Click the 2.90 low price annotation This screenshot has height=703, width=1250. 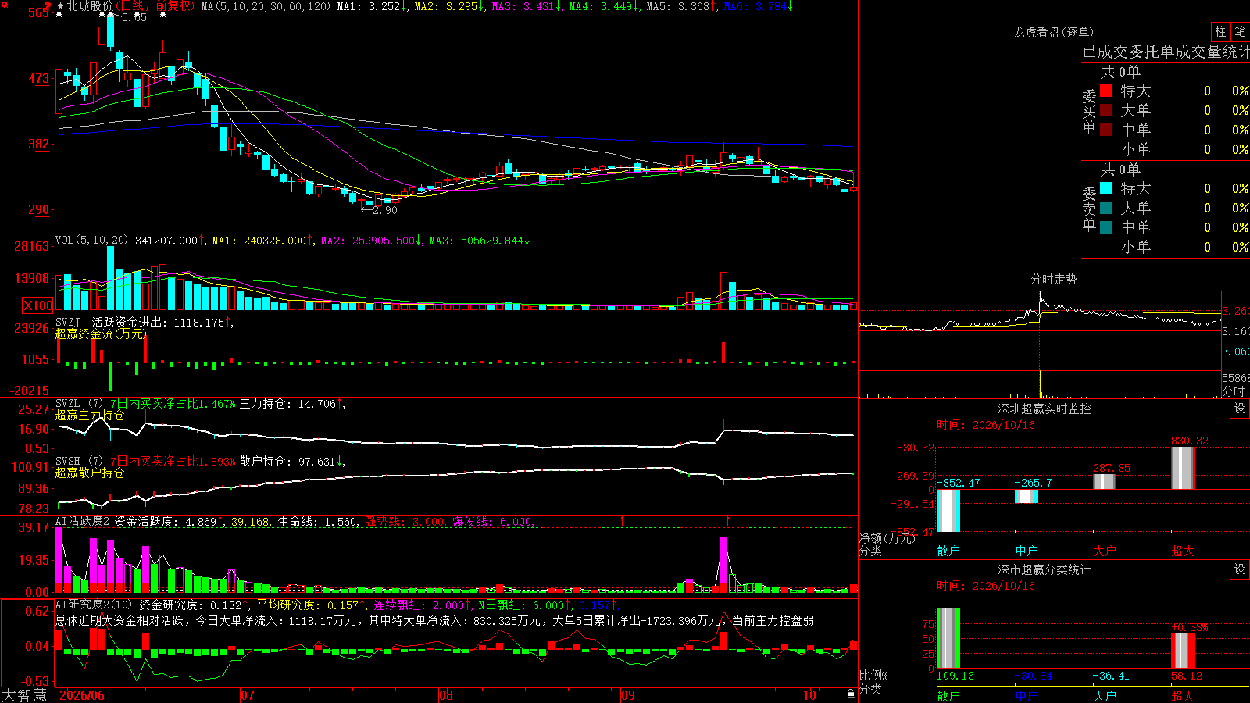[385, 210]
